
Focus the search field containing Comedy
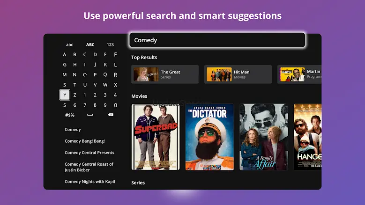pos(217,40)
